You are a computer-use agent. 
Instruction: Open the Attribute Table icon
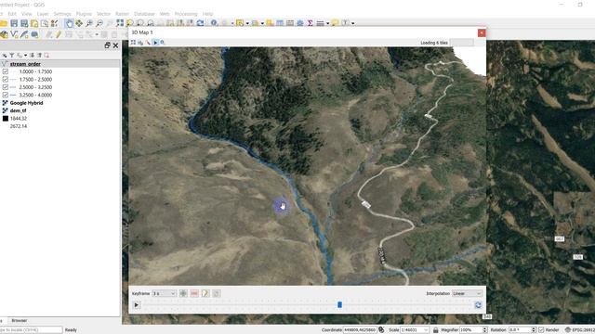tap(280, 23)
